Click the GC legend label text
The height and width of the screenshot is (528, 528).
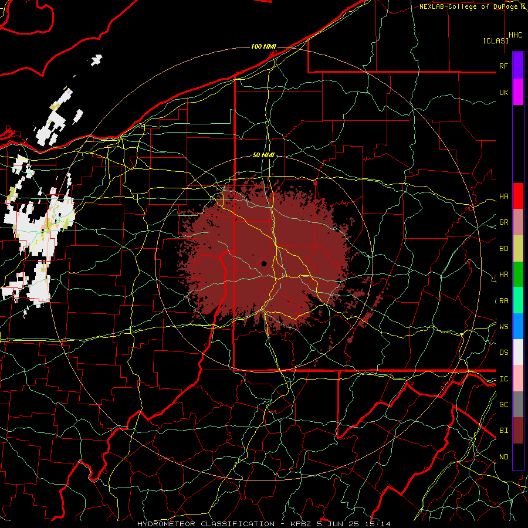503,405
